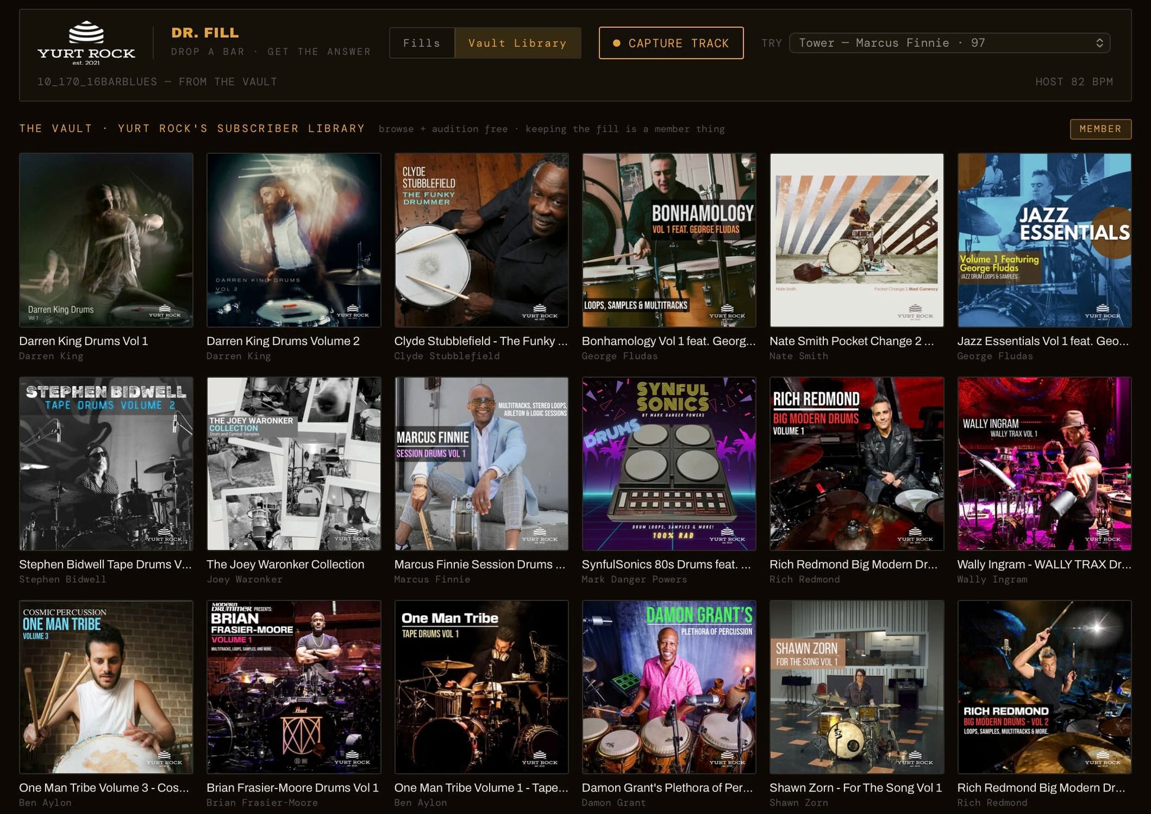Click the Yurt Rock logo
The width and height of the screenshot is (1151, 814).
(86, 43)
